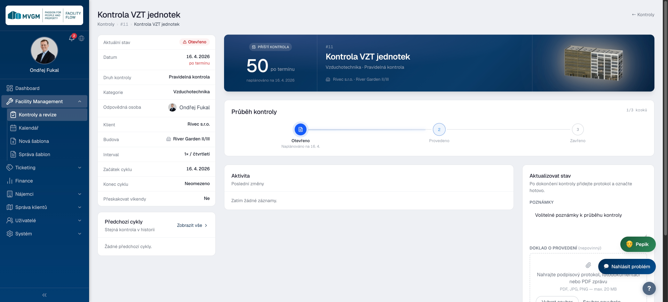Click the Správa klientů map icon
The width and height of the screenshot is (668, 302).
point(10,207)
